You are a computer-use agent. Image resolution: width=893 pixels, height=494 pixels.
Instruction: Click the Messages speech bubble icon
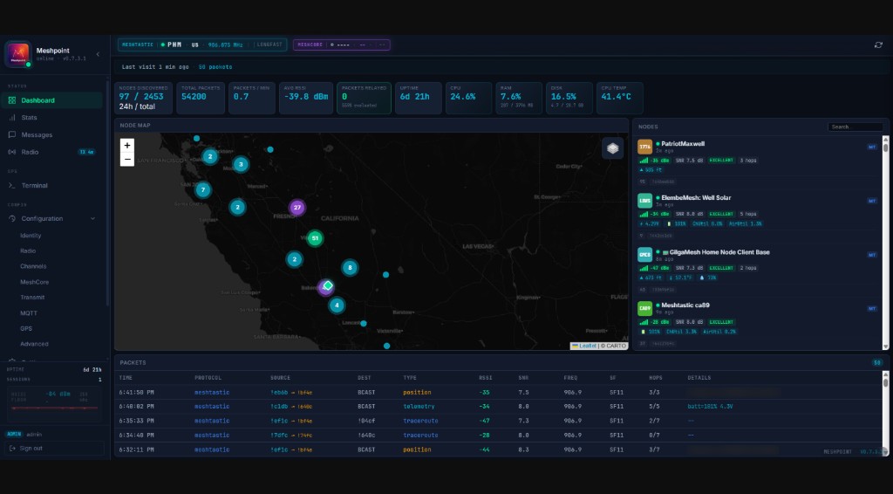click(12, 135)
